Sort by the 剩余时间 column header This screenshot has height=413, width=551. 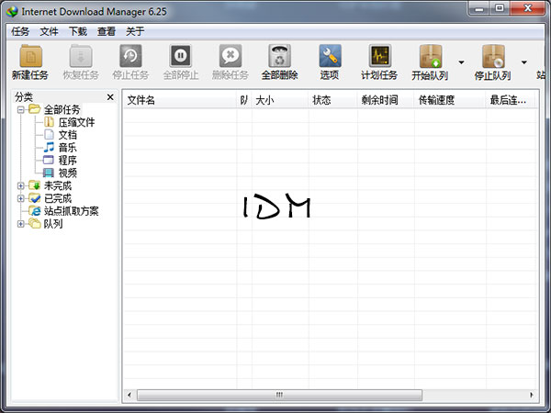pyautogui.click(x=386, y=100)
